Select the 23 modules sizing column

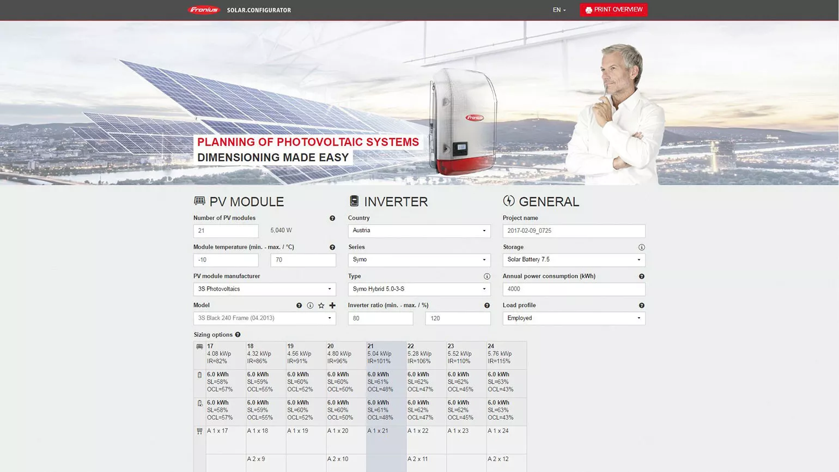tap(466, 355)
